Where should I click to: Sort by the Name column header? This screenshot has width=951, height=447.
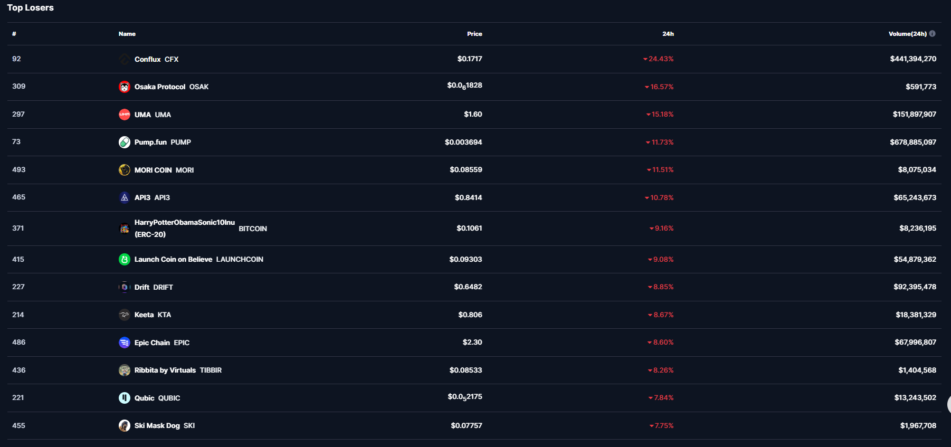click(127, 34)
